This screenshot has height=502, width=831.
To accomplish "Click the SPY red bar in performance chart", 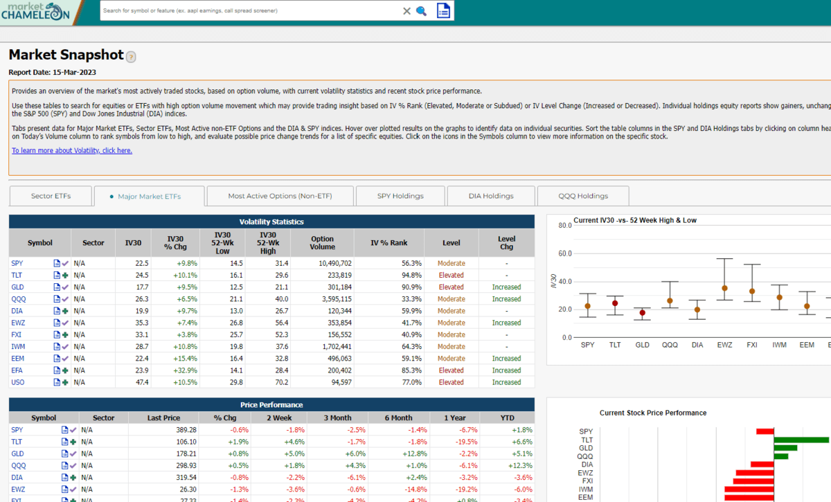I will (765, 431).
